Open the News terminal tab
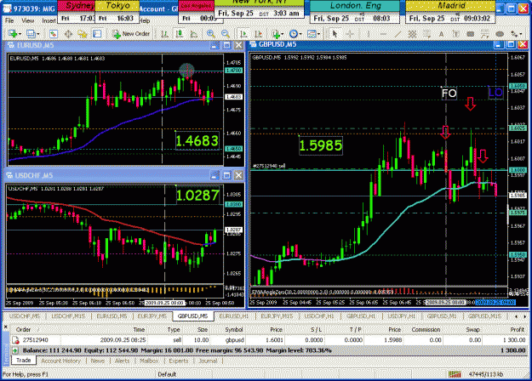 click(x=98, y=361)
